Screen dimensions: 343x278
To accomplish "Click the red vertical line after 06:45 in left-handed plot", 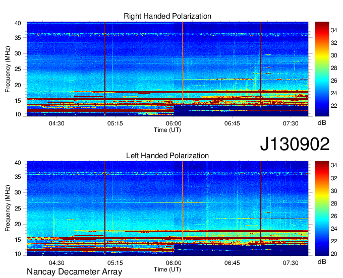I will click(261, 203).
